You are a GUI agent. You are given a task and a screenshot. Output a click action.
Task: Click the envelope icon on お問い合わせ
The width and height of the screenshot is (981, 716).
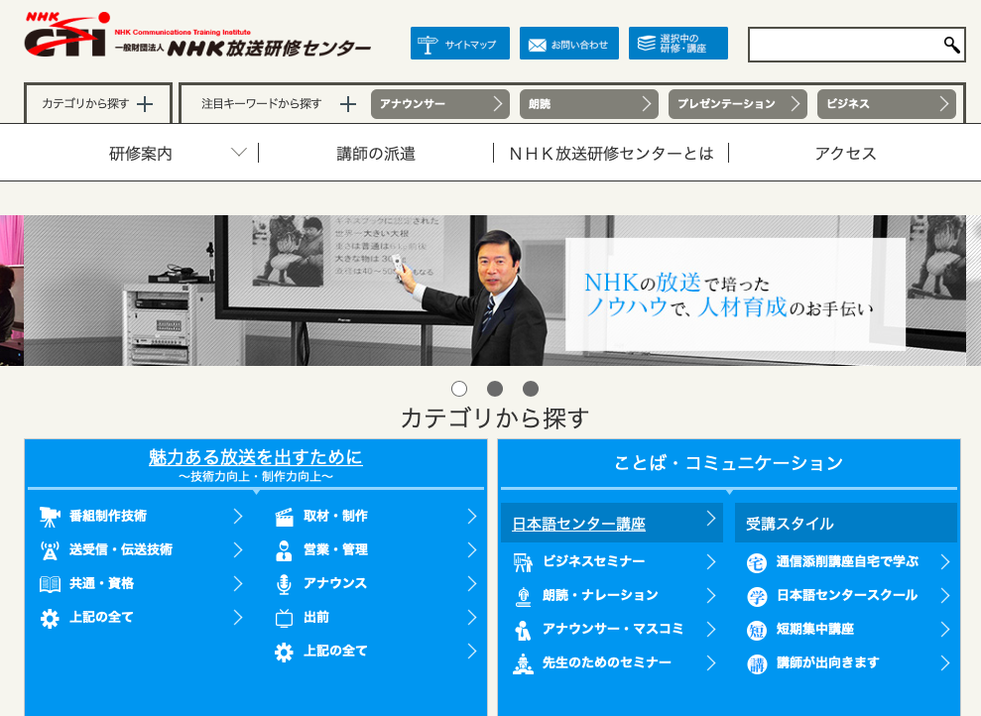pyautogui.click(x=537, y=43)
